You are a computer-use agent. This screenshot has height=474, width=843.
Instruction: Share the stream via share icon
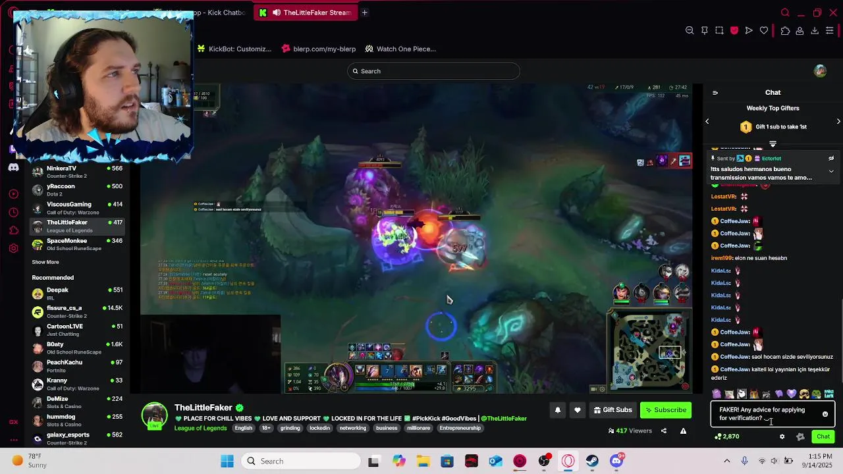[x=663, y=431]
